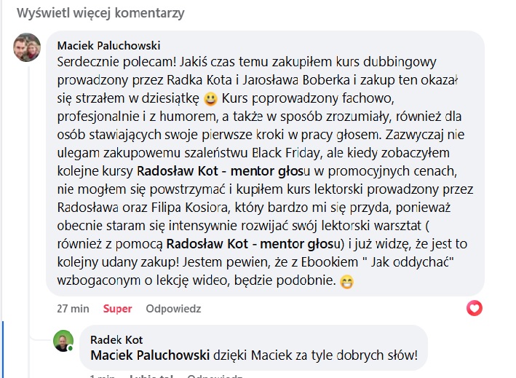Expand "Wyświetl więcej komentarzy" to load comments
516x378 pixels.
click(100, 13)
